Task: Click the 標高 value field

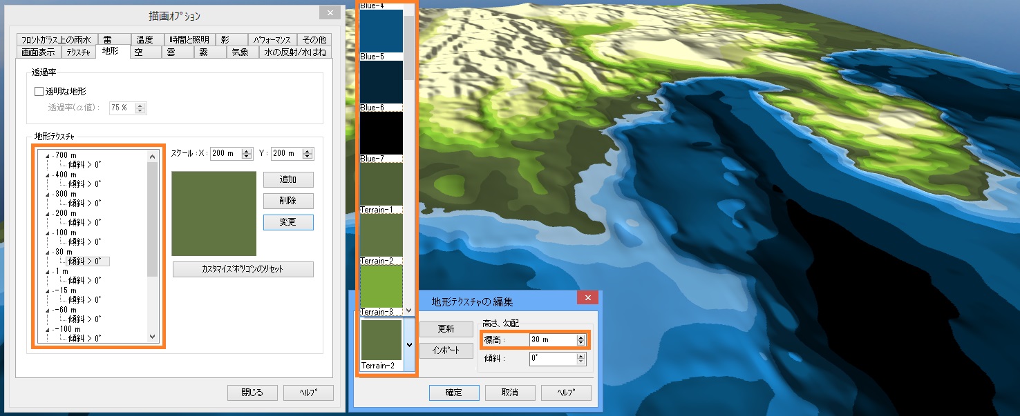Action: [x=553, y=340]
